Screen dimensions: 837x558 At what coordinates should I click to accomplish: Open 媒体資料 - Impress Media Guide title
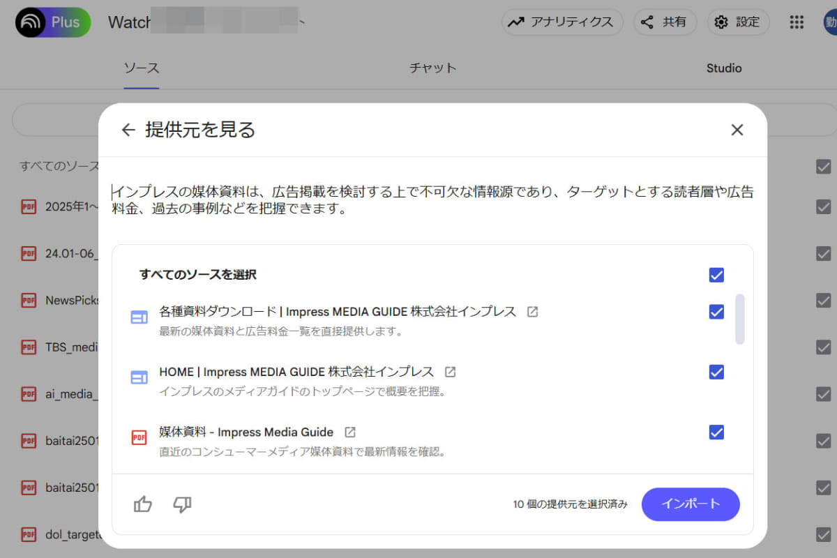pos(246,432)
